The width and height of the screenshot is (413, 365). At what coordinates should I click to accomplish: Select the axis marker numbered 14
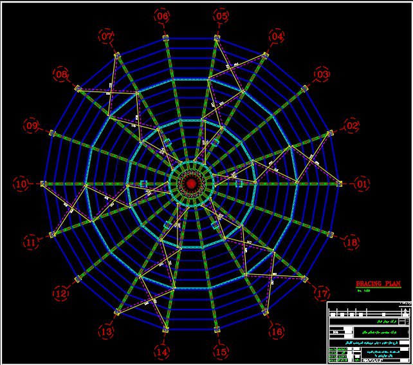click(x=162, y=352)
